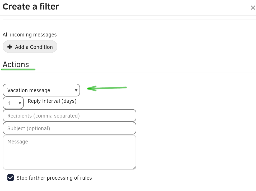
Task: Click the All incoming messages text
Action: point(30,35)
